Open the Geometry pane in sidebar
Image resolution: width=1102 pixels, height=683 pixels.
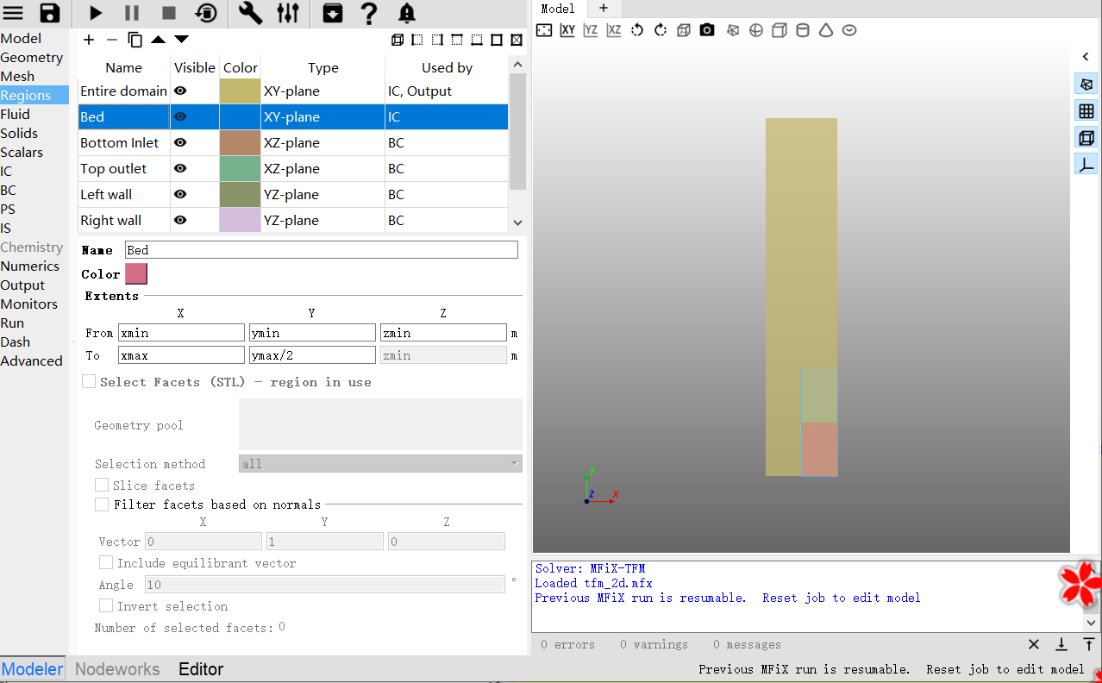pos(32,58)
